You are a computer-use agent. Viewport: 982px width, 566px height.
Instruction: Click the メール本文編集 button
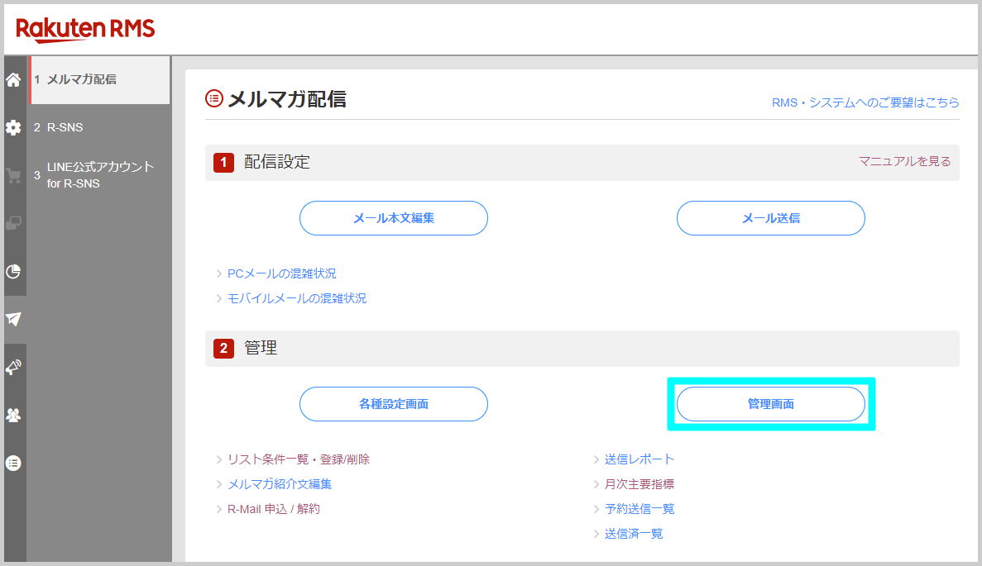click(393, 218)
